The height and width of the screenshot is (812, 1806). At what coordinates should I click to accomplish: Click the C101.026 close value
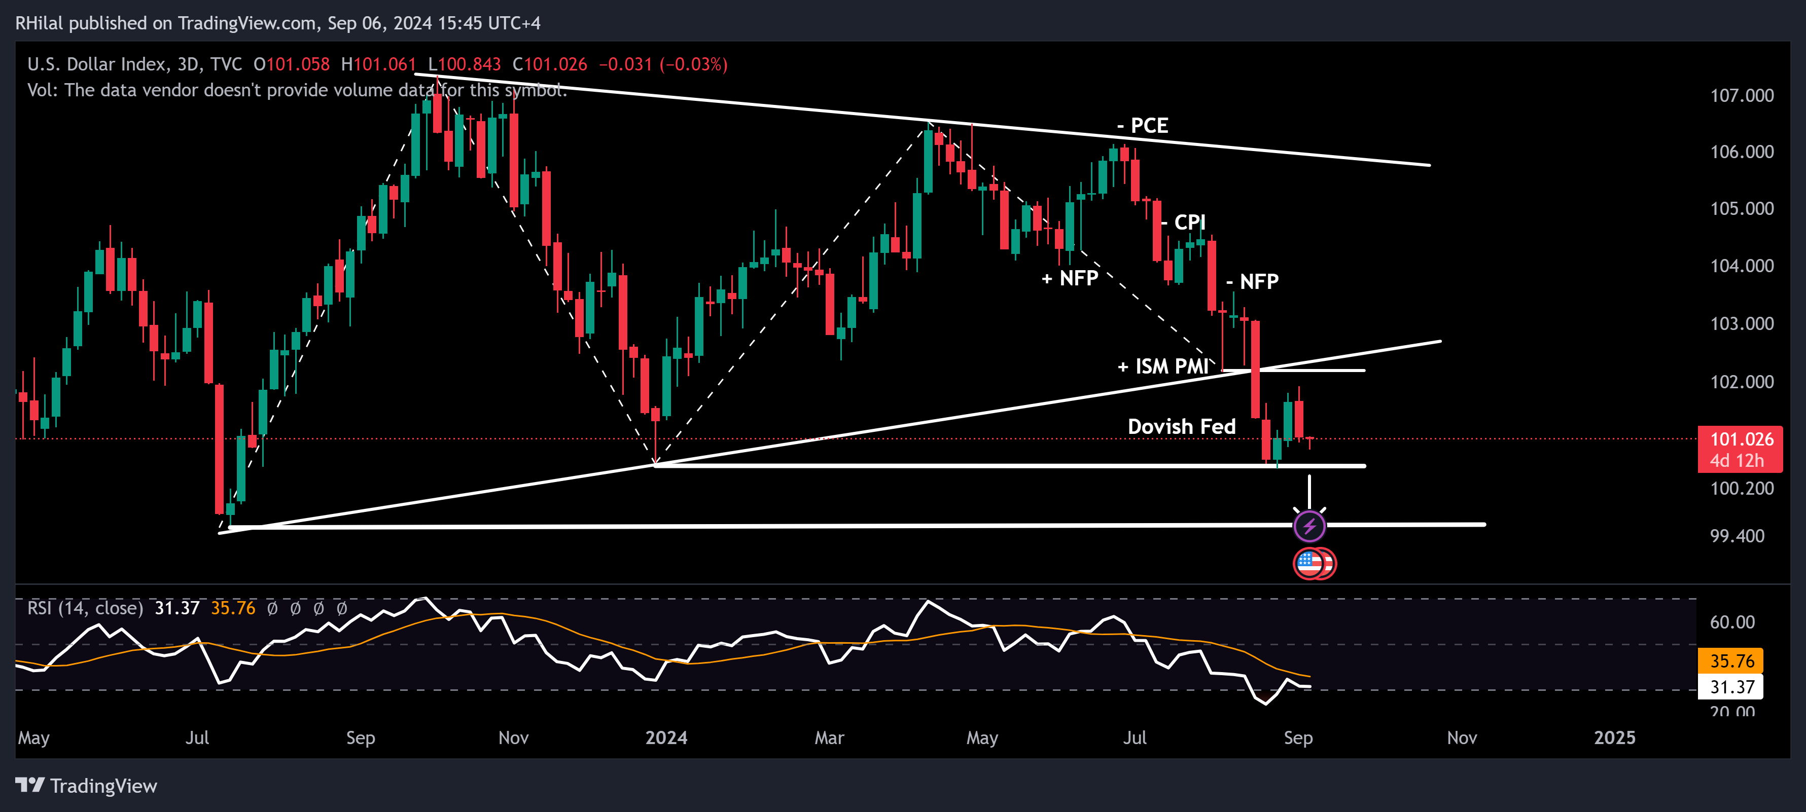(x=550, y=64)
